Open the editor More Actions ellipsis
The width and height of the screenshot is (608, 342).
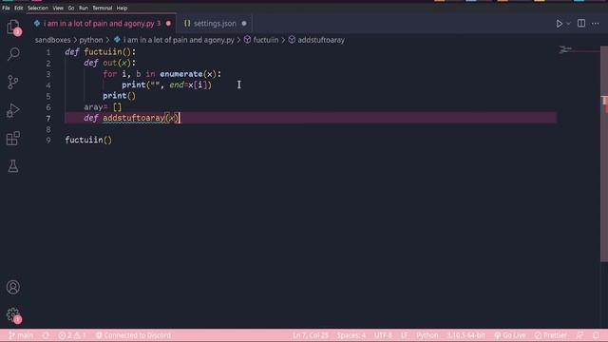(x=596, y=24)
